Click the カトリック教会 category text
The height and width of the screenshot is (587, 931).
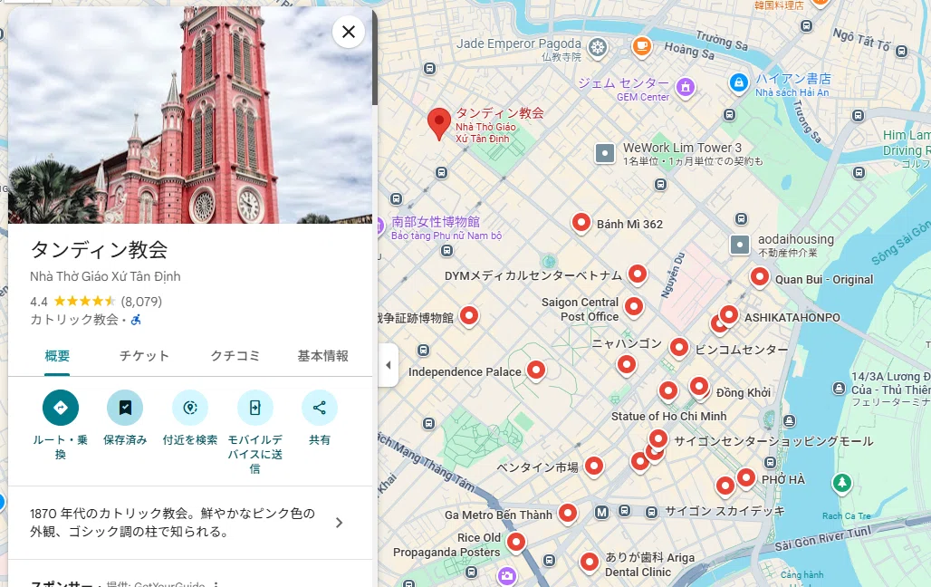coord(74,320)
